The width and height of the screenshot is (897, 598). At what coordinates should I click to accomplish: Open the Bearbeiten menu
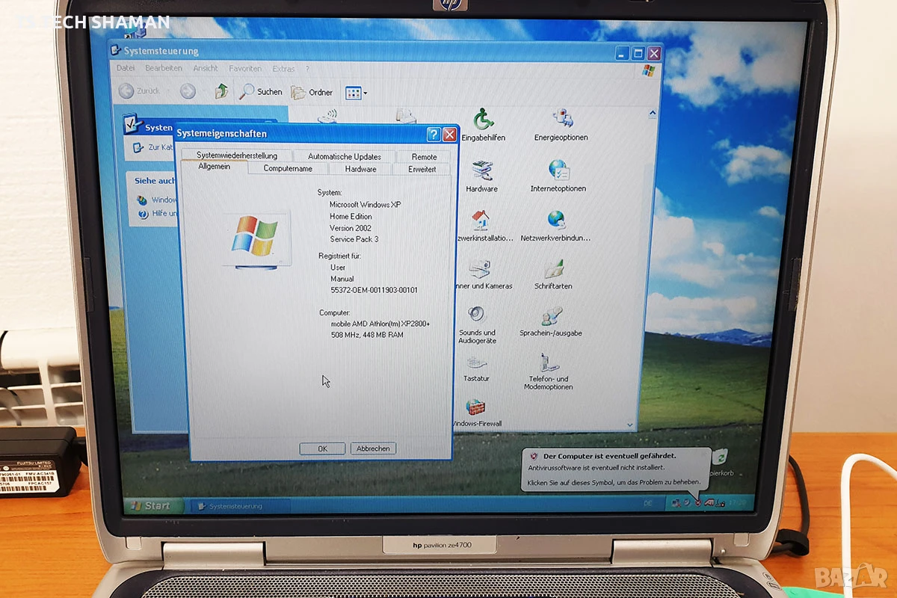pyautogui.click(x=164, y=68)
